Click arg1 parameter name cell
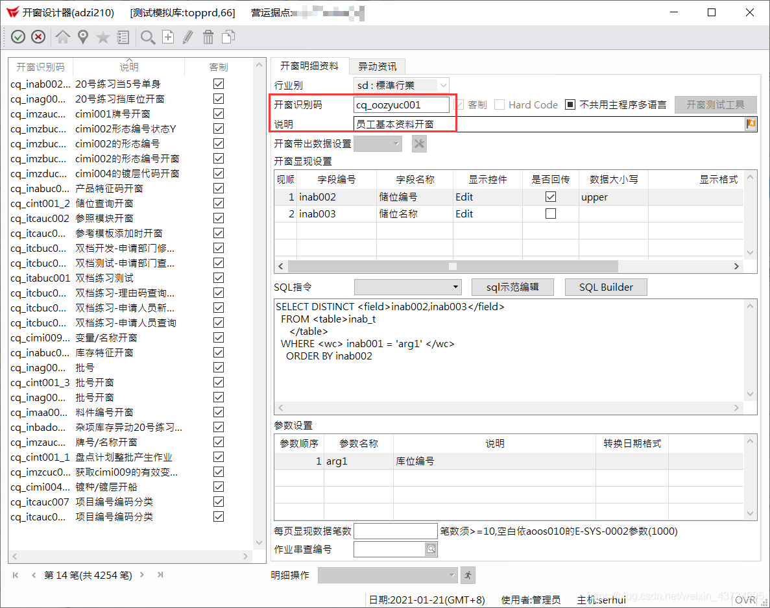The width and height of the screenshot is (770, 608). pyautogui.click(x=359, y=461)
